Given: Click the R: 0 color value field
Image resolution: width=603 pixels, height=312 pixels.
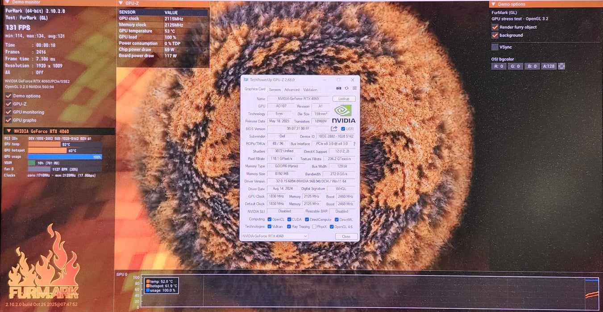Looking at the screenshot, I should [x=499, y=66].
